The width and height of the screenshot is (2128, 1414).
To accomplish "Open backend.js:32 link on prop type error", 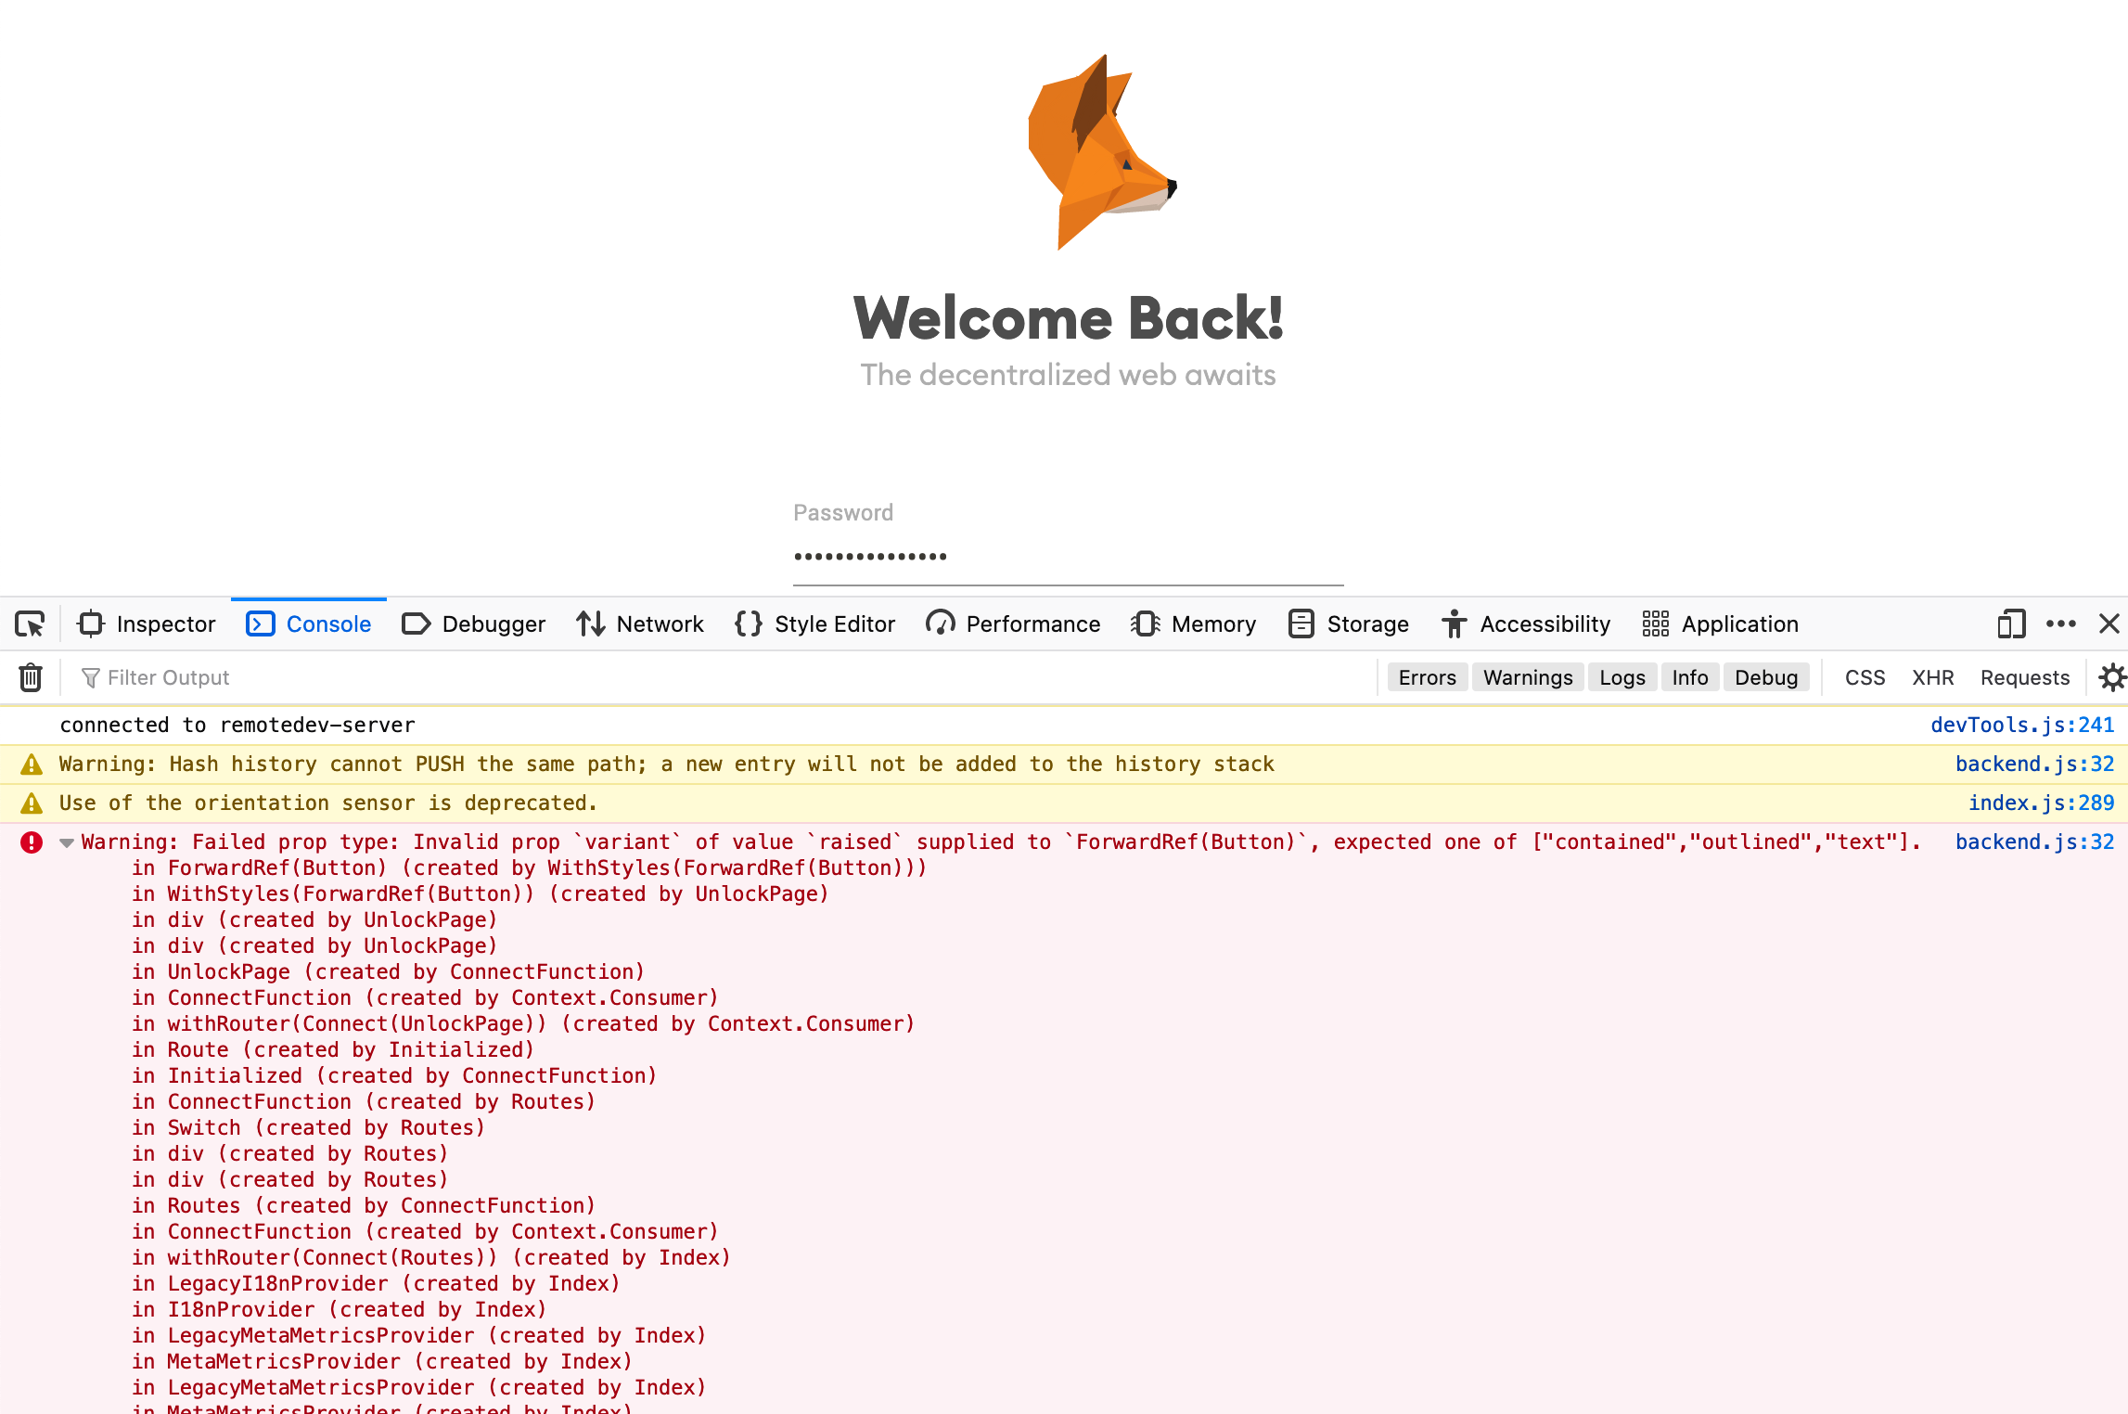I will click(2034, 842).
